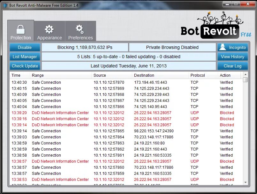Sort by the Time column header
Image resolution: width=257 pixels, height=194 pixels.
point(20,75)
